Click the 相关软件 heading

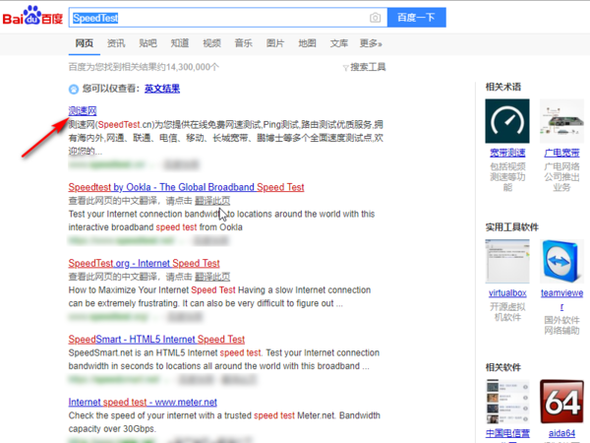point(503,367)
